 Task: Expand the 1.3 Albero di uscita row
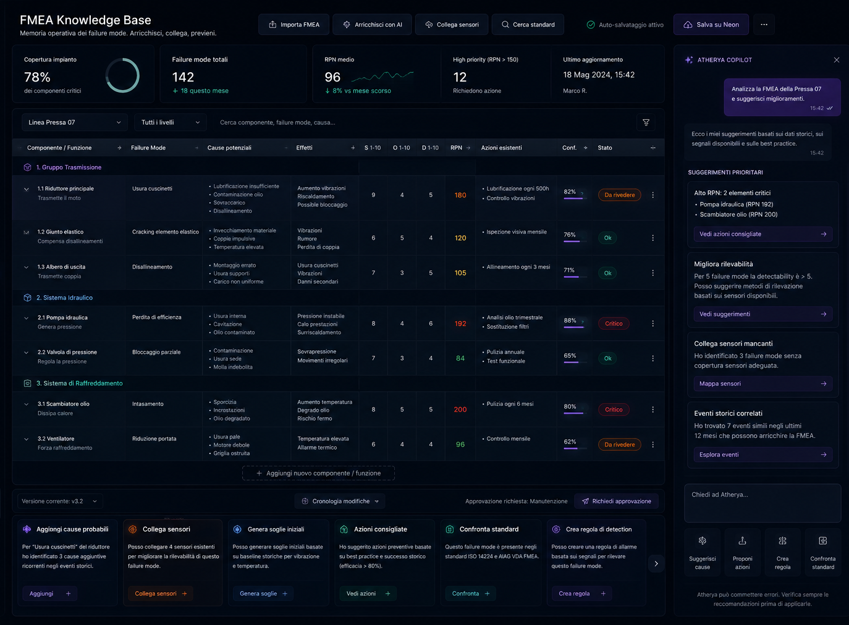coord(27,267)
